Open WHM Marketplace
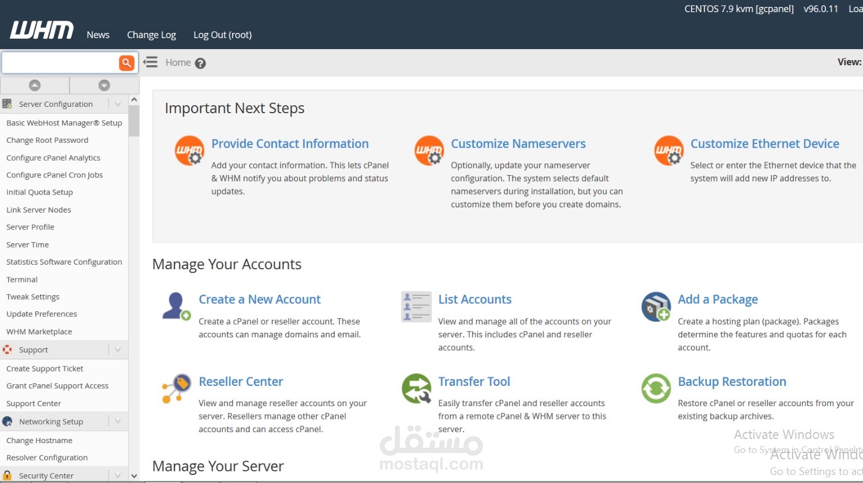This screenshot has width=863, height=483. coord(39,332)
